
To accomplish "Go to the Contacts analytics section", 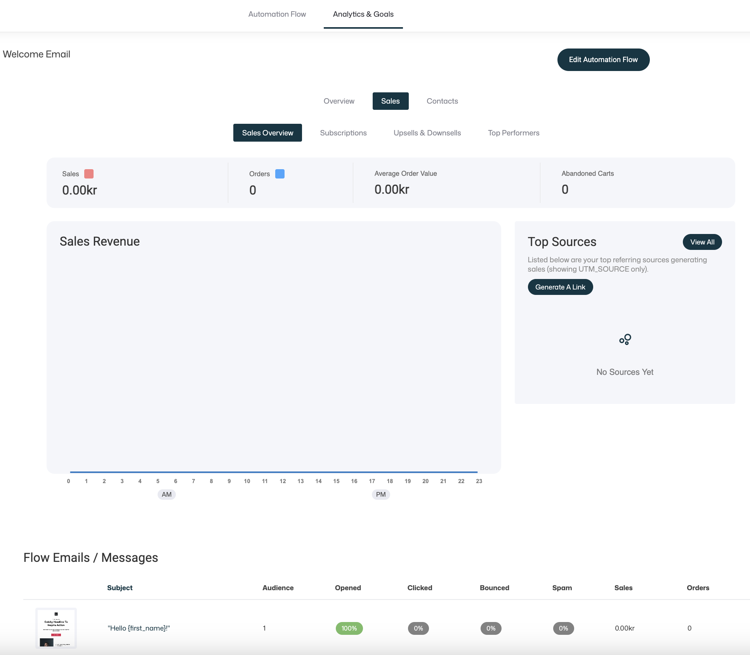I will pos(442,101).
